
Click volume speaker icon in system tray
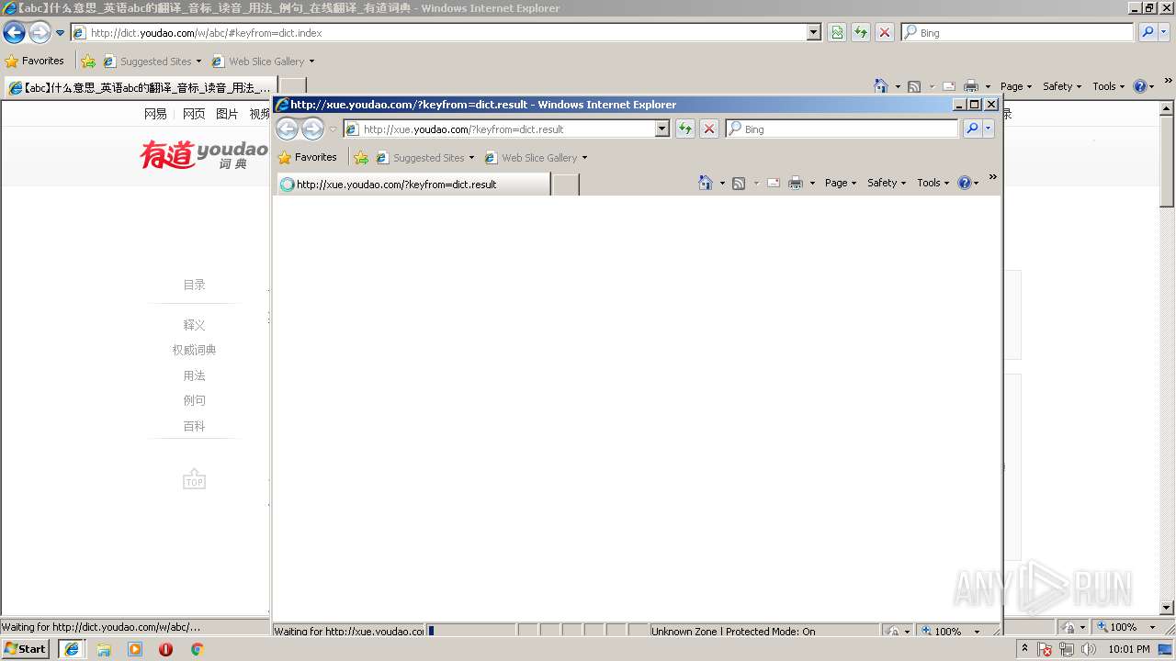(x=1089, y=649)
